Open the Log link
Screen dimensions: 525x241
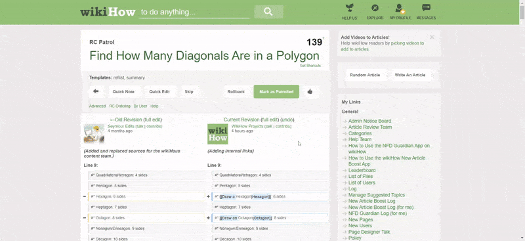tap(352, 188)
